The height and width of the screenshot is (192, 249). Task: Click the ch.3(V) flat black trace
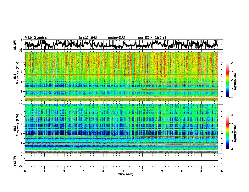(121, 161)
